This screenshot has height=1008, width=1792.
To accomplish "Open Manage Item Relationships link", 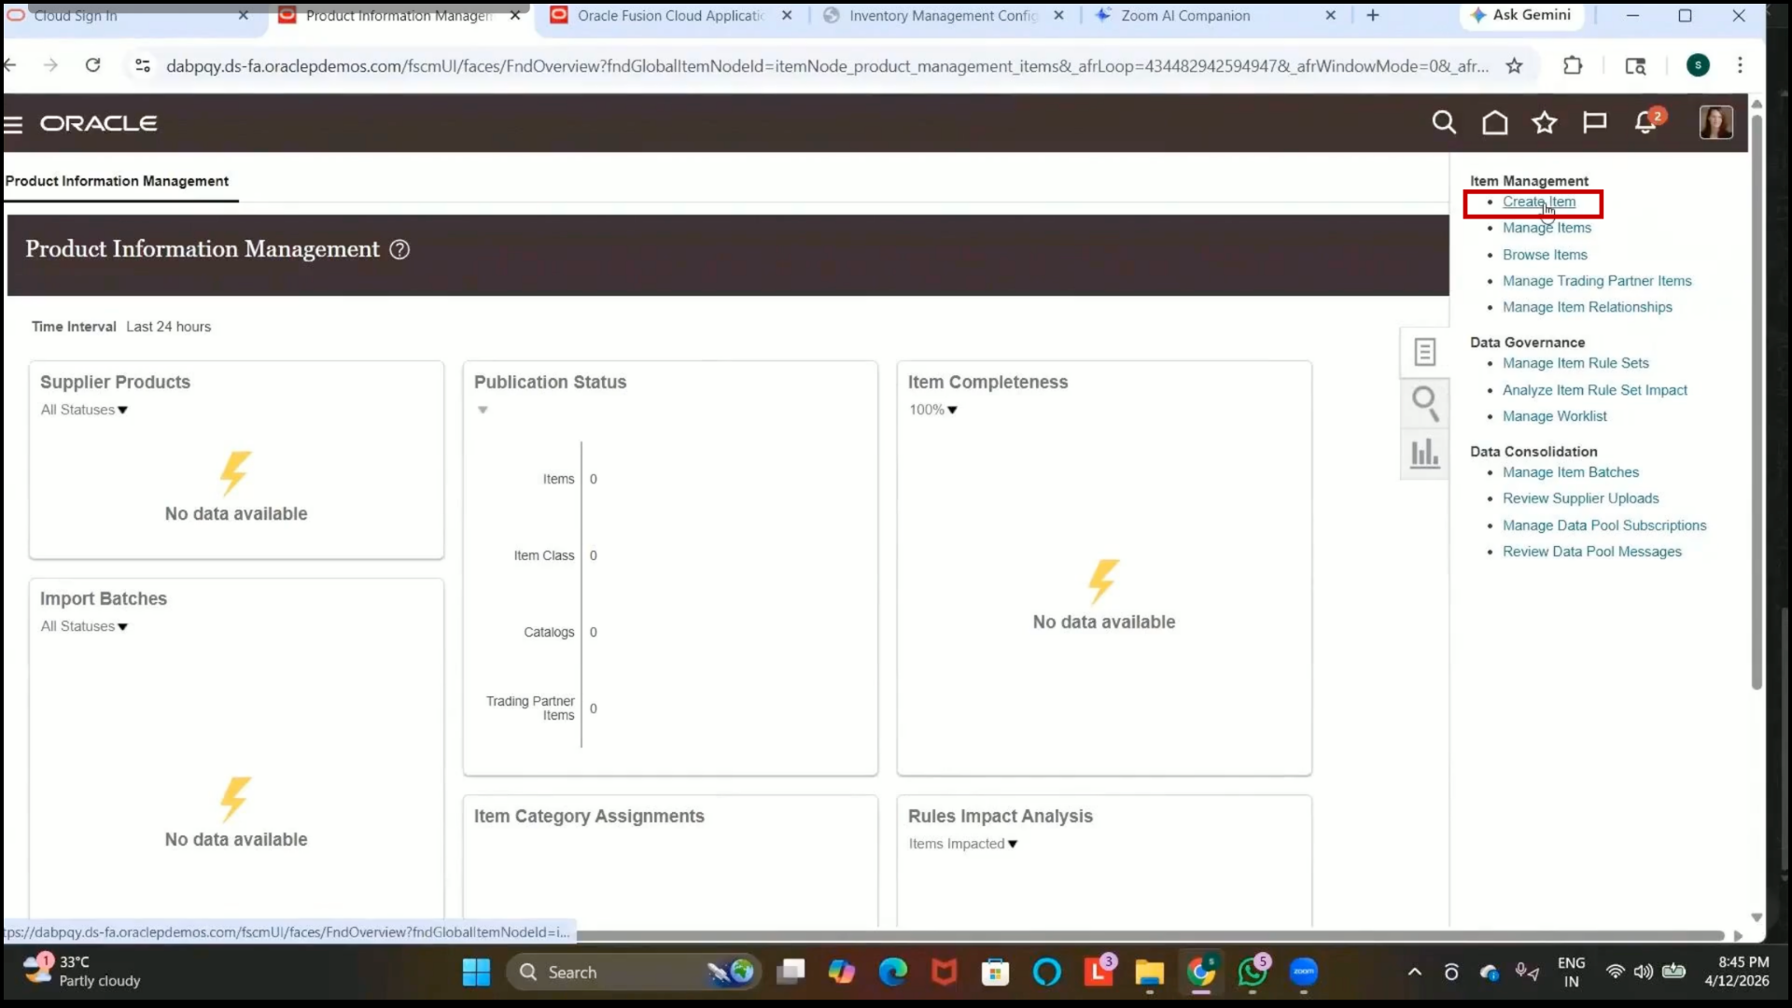I will pos(1587,307).
